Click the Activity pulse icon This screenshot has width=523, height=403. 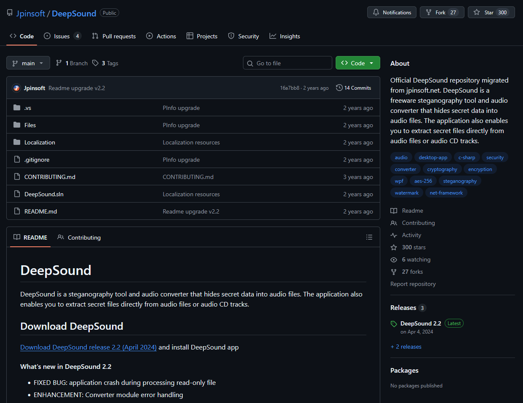pos(394,235)
